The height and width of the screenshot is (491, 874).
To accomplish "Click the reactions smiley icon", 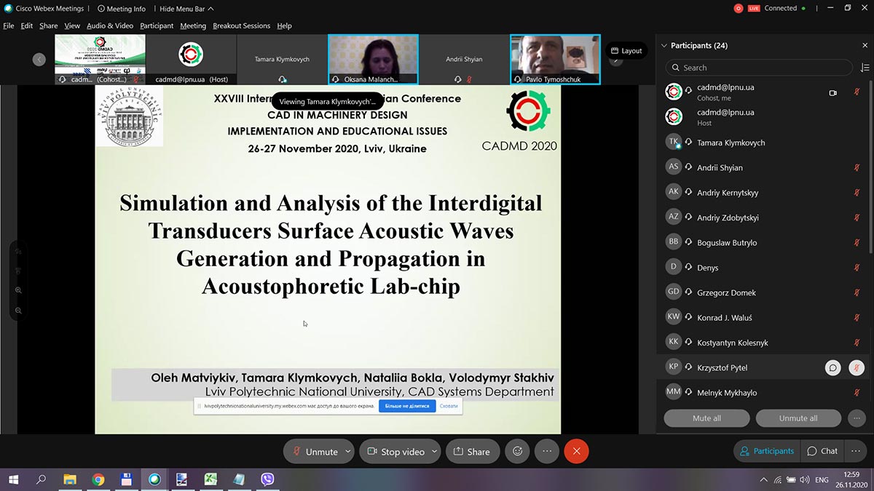I will click(518, 451).
